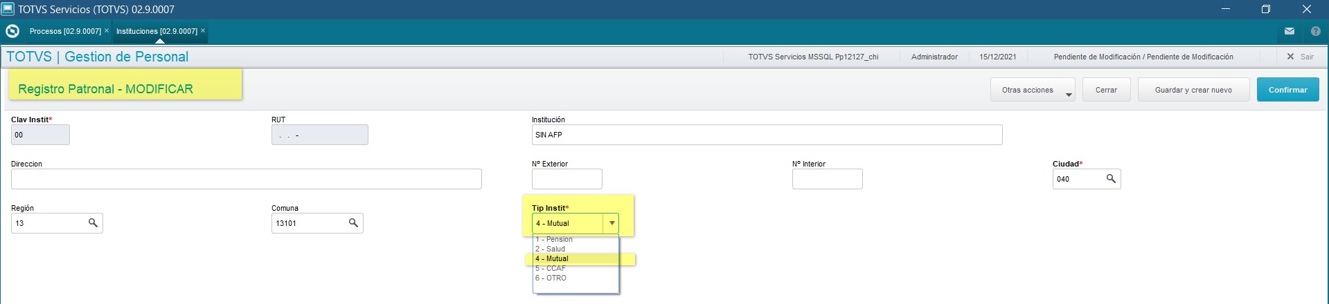
Task: Click the Direccion input field
Action: click(246, 179)
